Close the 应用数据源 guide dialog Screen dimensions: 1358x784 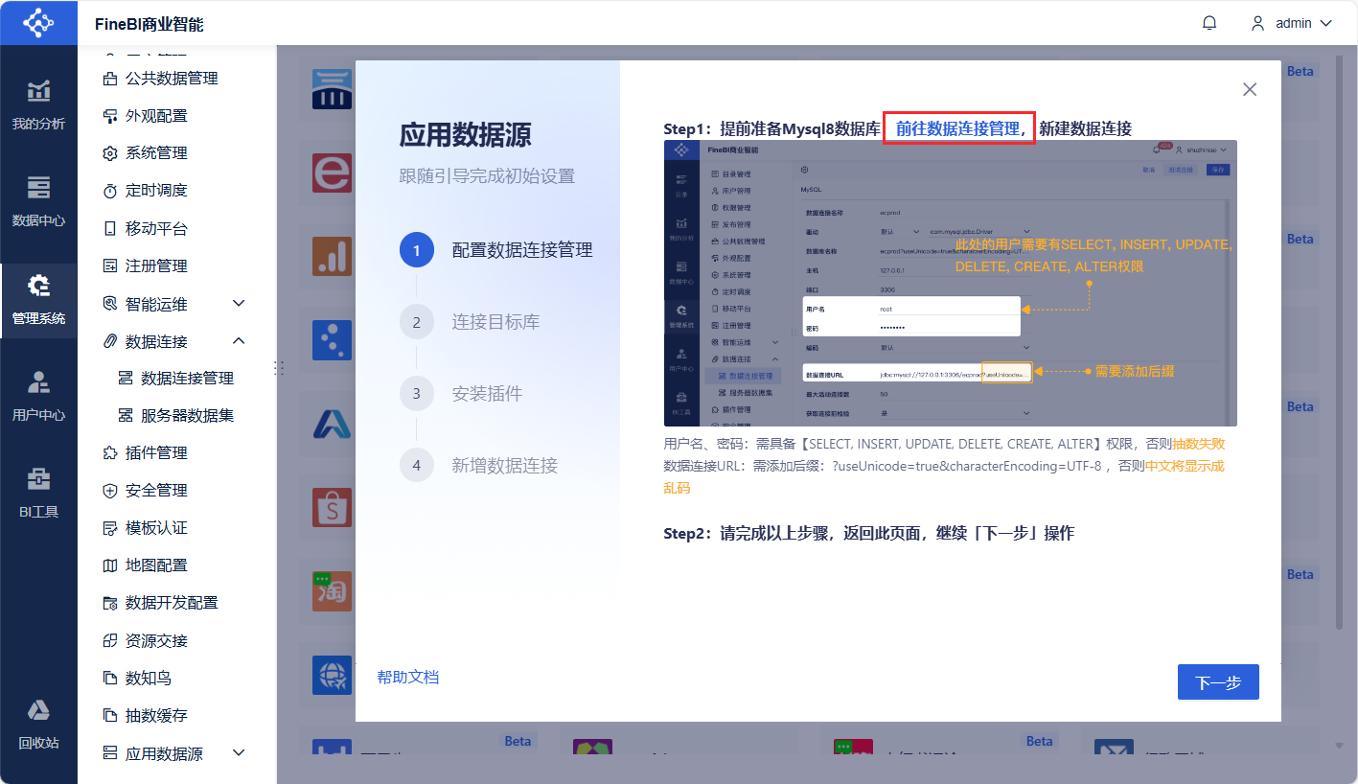pos(1250,89)
